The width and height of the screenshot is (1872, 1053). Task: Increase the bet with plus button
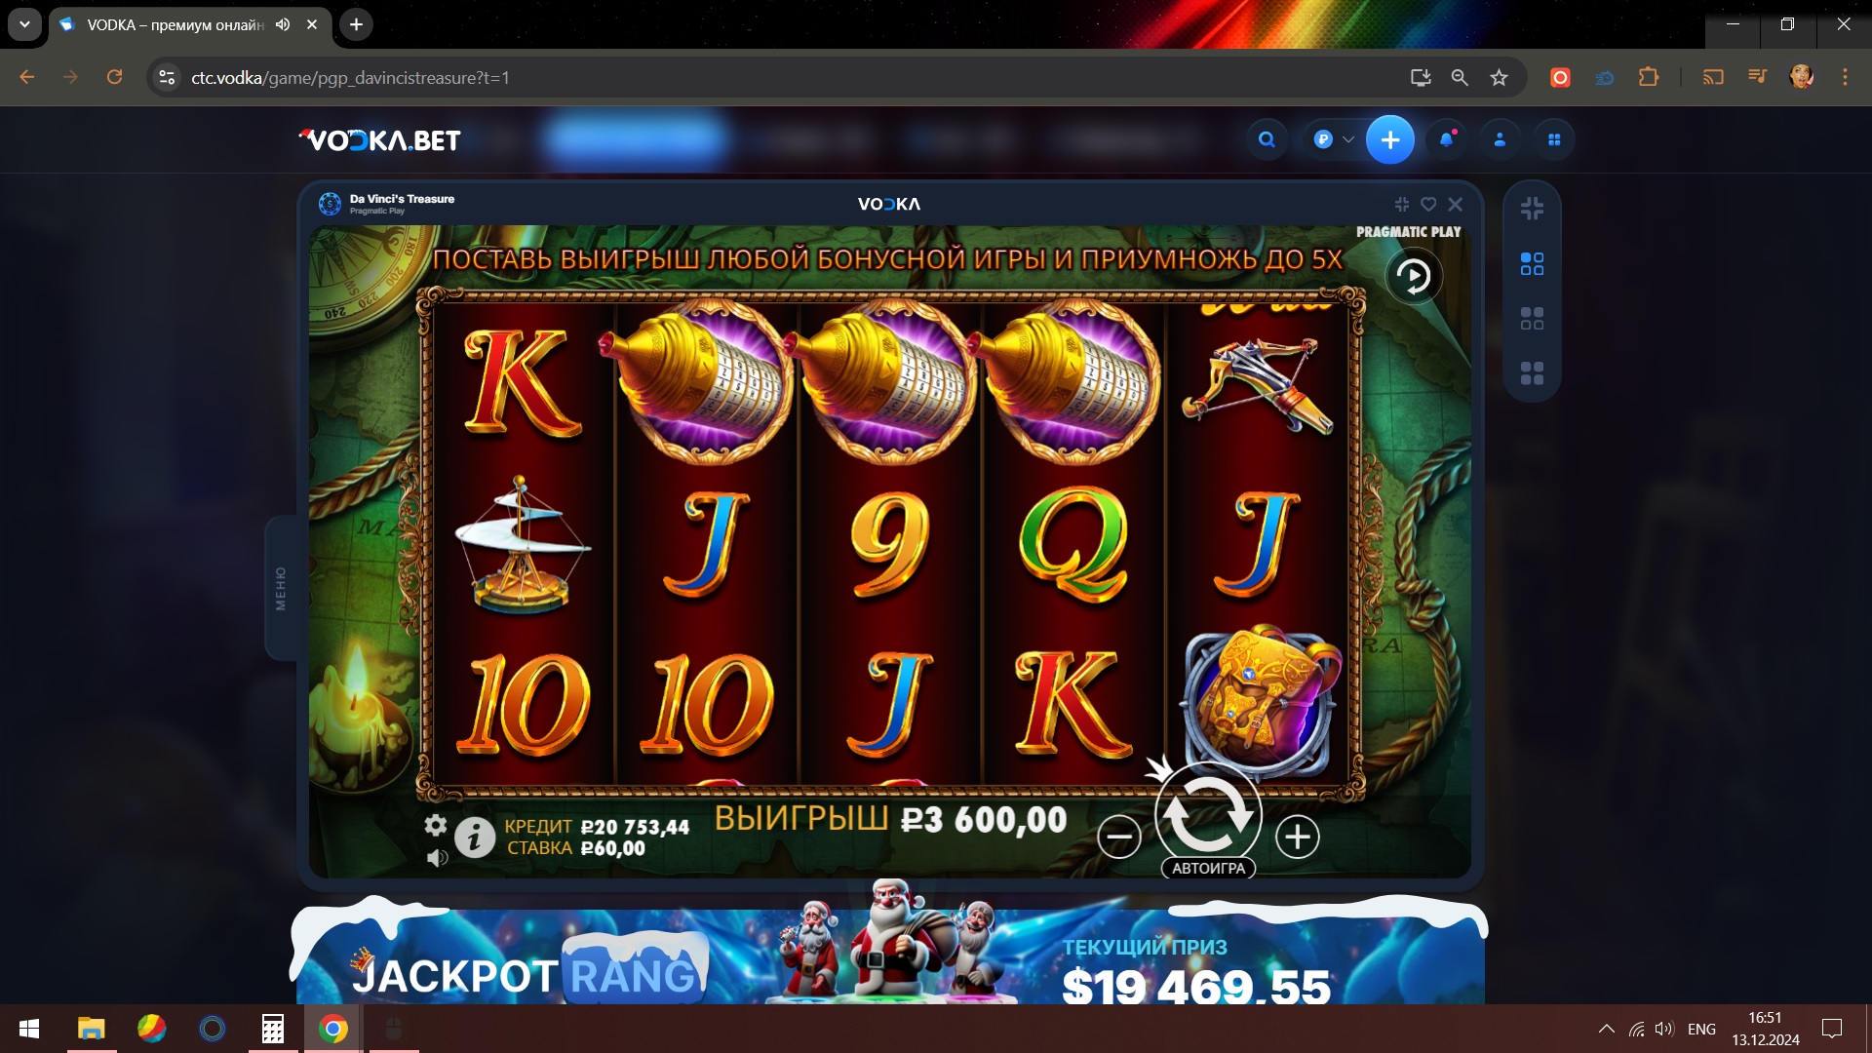click(1297, 837)
